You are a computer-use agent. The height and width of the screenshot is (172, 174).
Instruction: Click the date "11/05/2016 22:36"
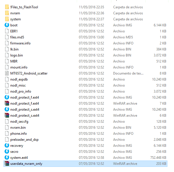pos(91,13)
